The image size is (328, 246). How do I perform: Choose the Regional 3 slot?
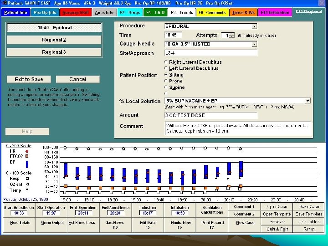pyautogui.click(x=54, y=52)
